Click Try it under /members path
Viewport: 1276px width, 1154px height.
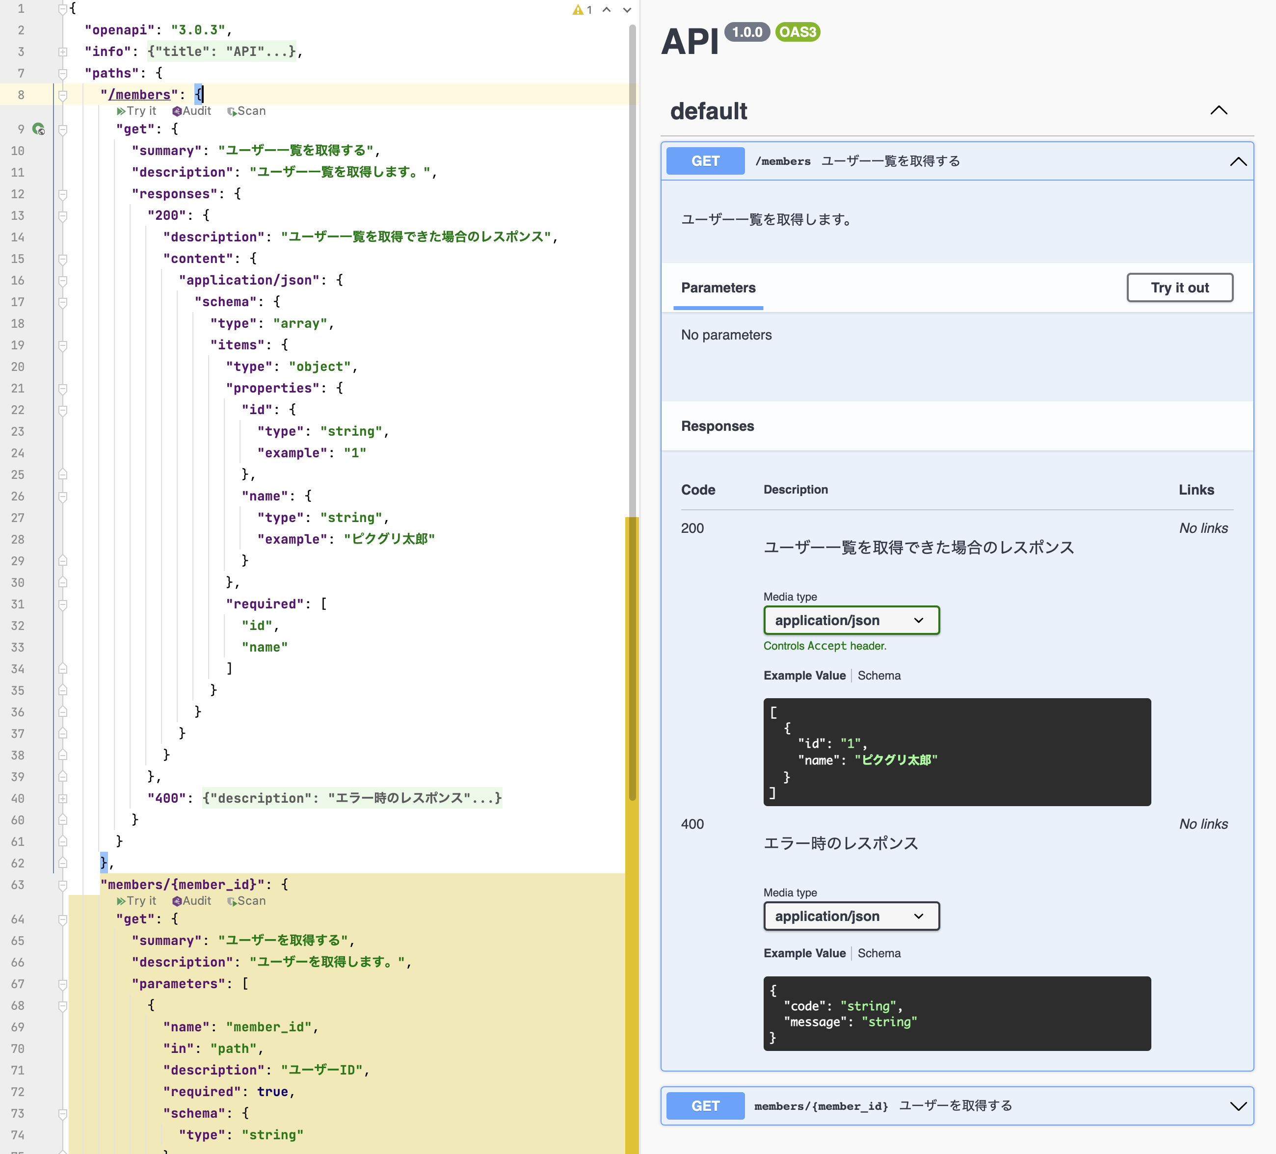136,111
